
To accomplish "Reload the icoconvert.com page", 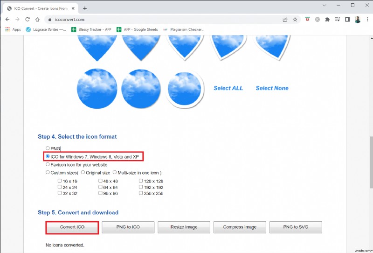I will [28, 20].
